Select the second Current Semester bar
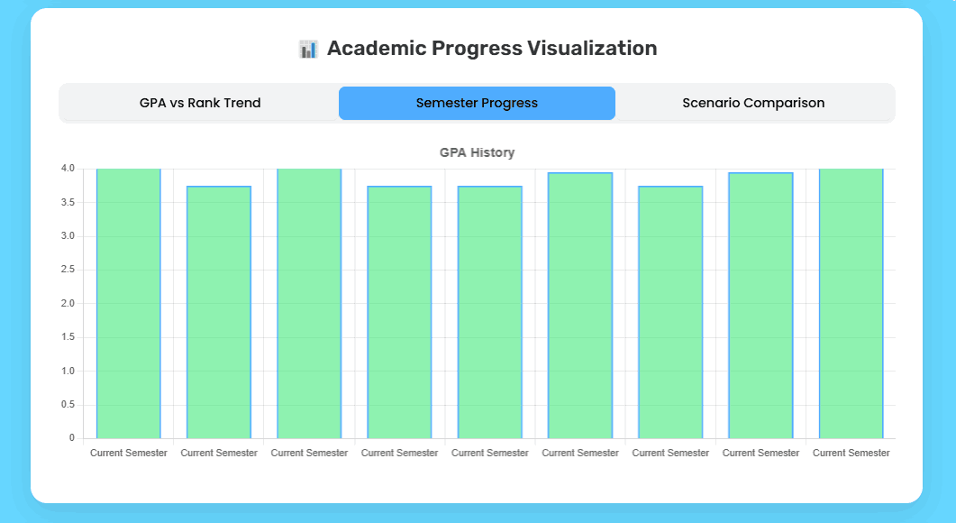 tap(218, 311)
